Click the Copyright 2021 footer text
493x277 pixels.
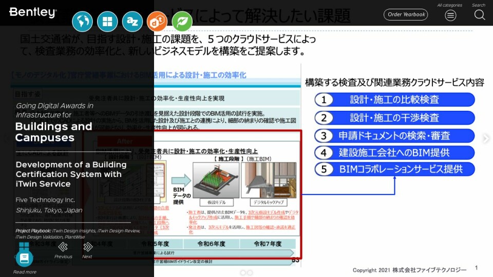pos(409,270)
